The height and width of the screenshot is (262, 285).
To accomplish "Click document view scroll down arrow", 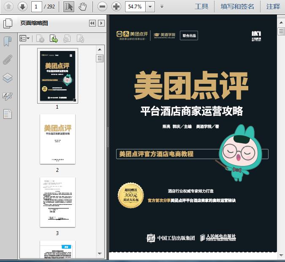I will [x=281, y=255].
